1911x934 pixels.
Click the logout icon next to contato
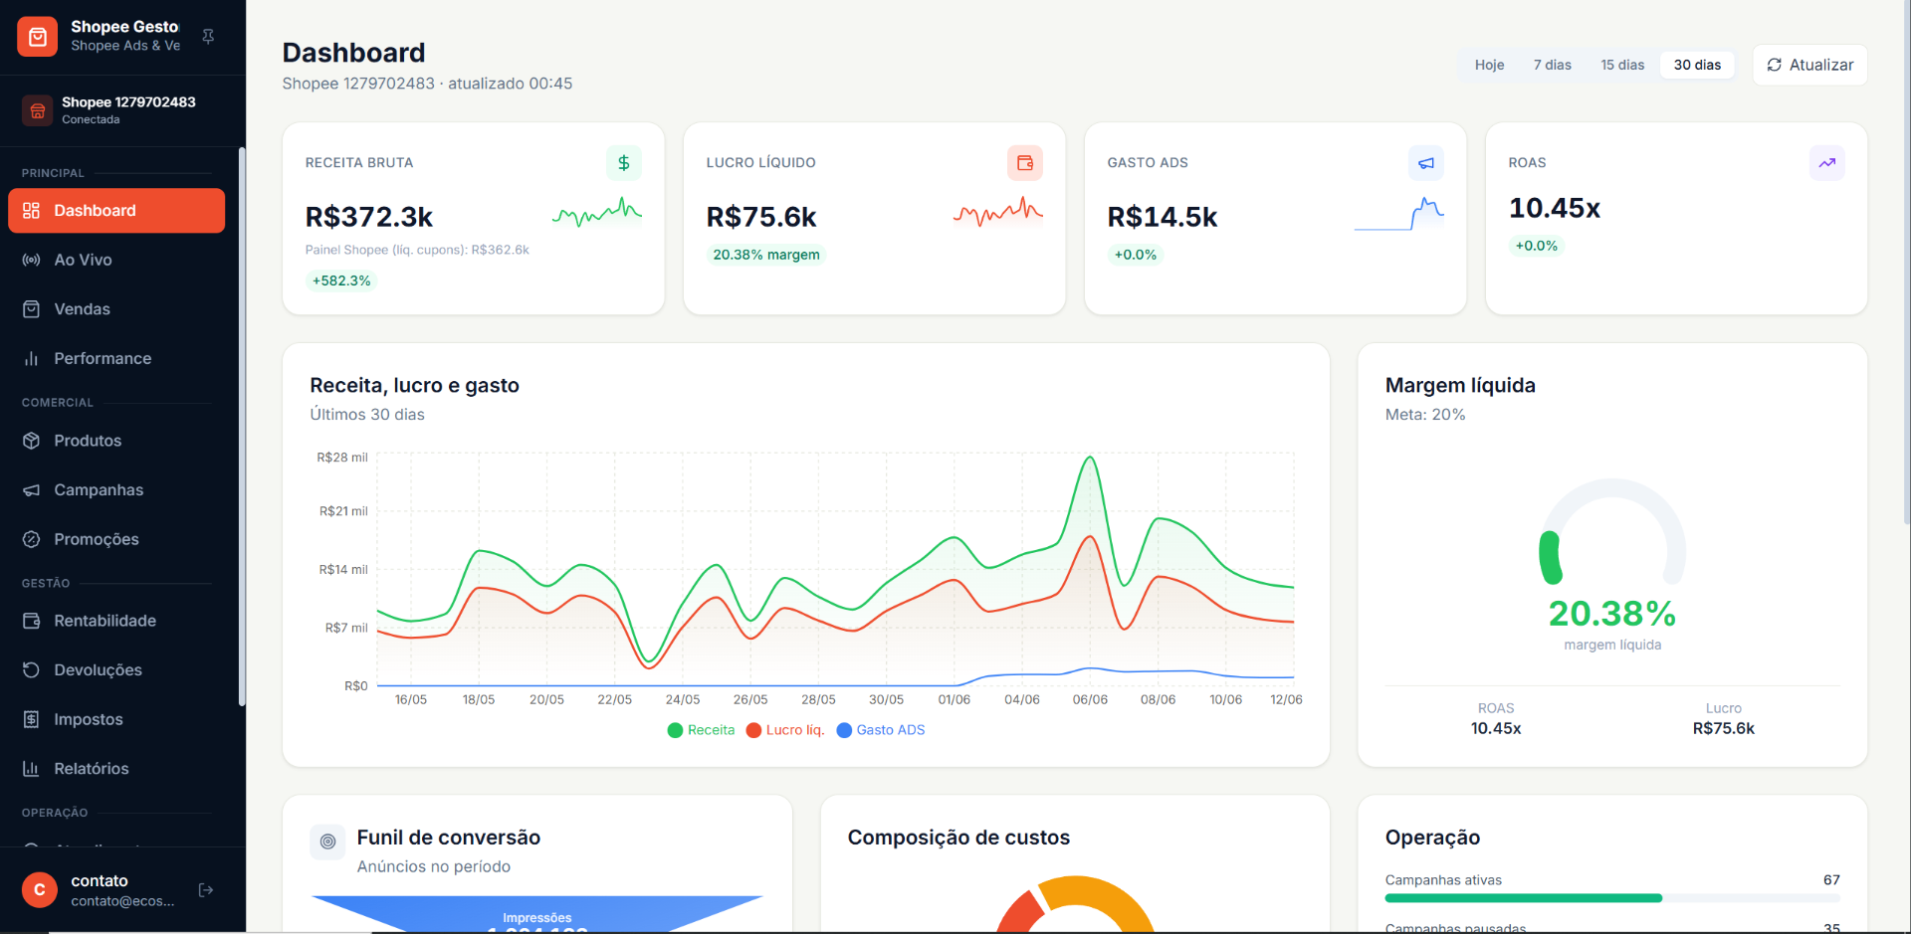pos(206,890)
